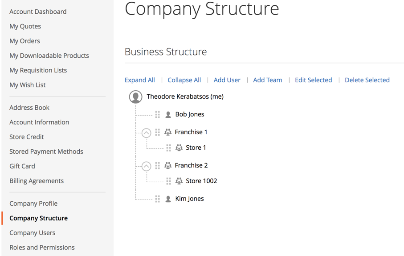
Task: Select the Store 1002 tree entry
Action: coord(201,181)
